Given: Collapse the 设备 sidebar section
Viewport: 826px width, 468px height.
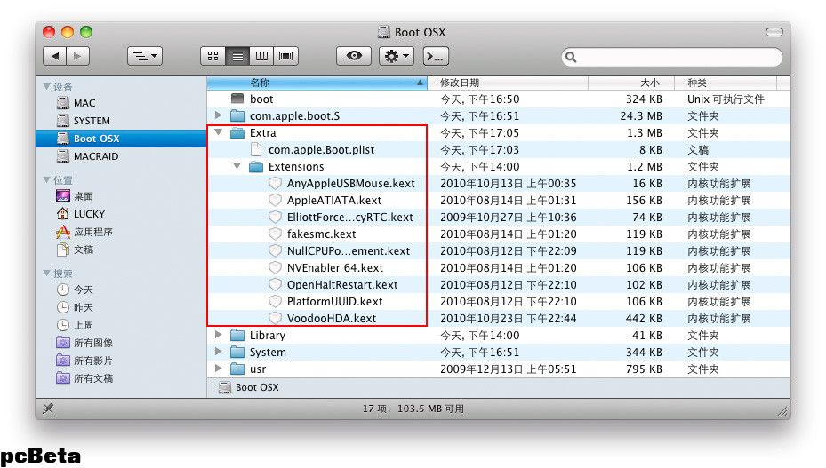Looking at the screenshot, I should (47, 87).
